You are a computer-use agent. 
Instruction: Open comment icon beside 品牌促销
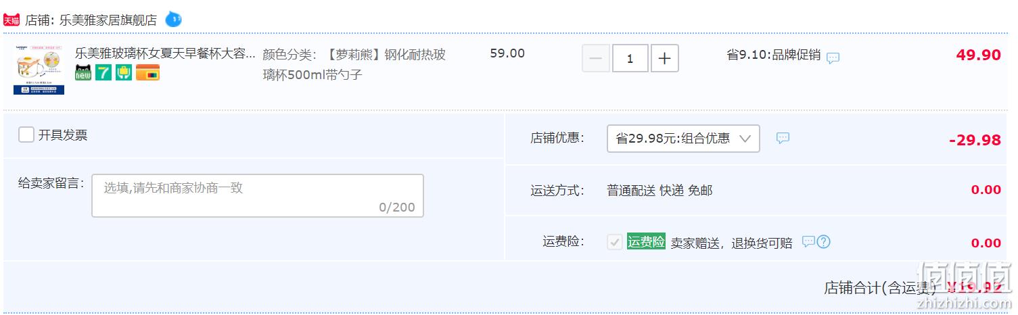point(833,58)
